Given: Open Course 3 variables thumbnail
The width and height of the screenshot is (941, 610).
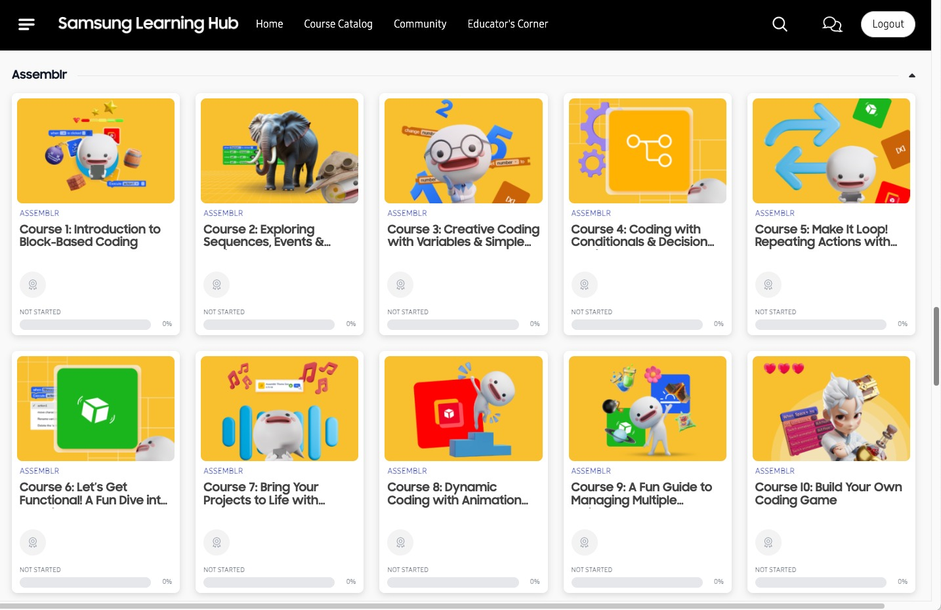Looking at the screenshot, I should point(463,151).
